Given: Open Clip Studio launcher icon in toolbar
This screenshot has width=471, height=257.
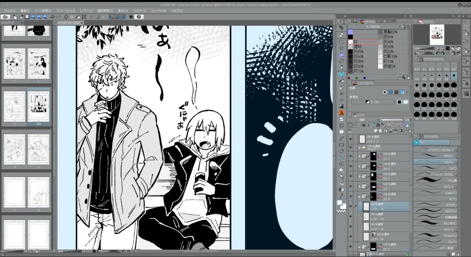Looking at the screenshot, I should [x=5, y=17].
